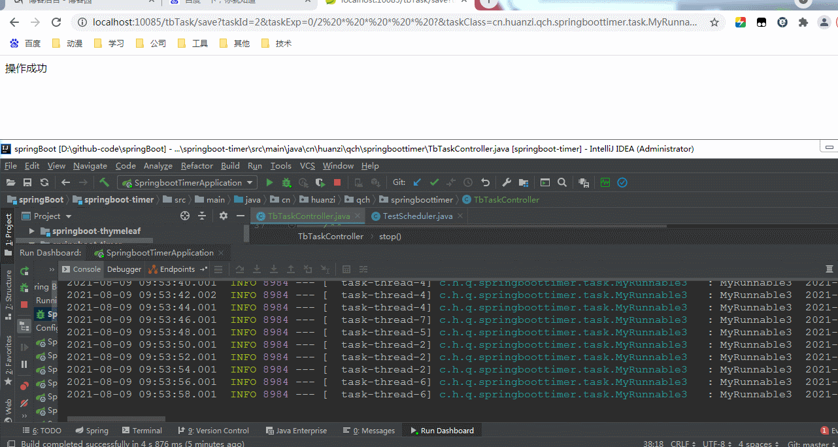Open Project panel gear settings
Screen dimensions: 838x447
pos(224,216)
